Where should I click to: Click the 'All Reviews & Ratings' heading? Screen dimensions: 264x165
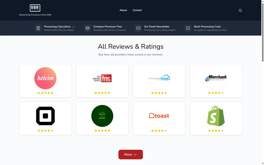pos(131,46)
